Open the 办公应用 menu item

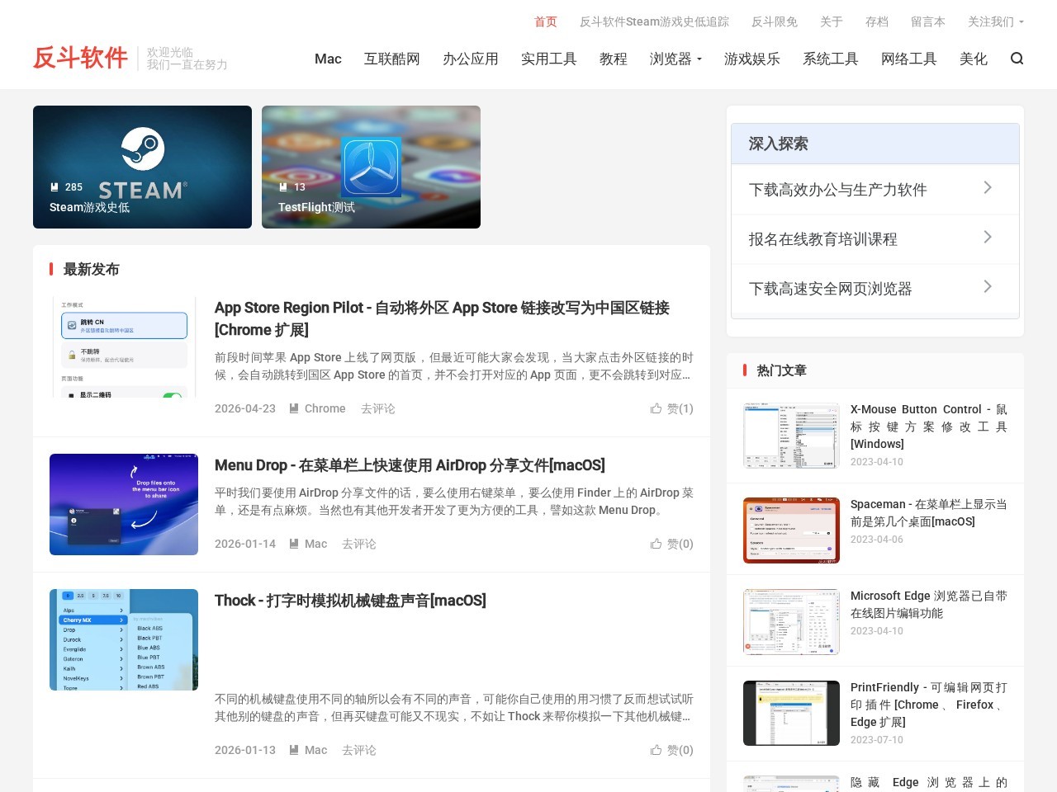(471, 59)
